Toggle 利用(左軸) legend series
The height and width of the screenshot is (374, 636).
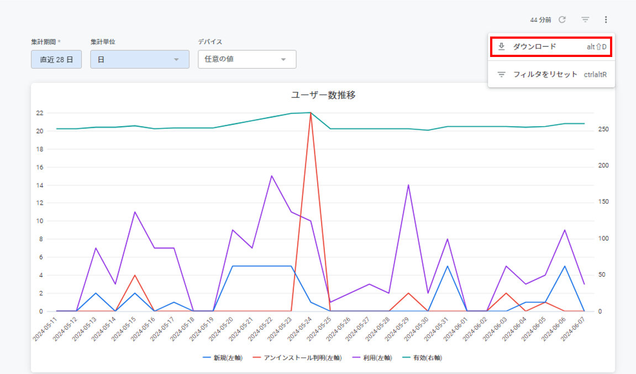coord(372,358)
